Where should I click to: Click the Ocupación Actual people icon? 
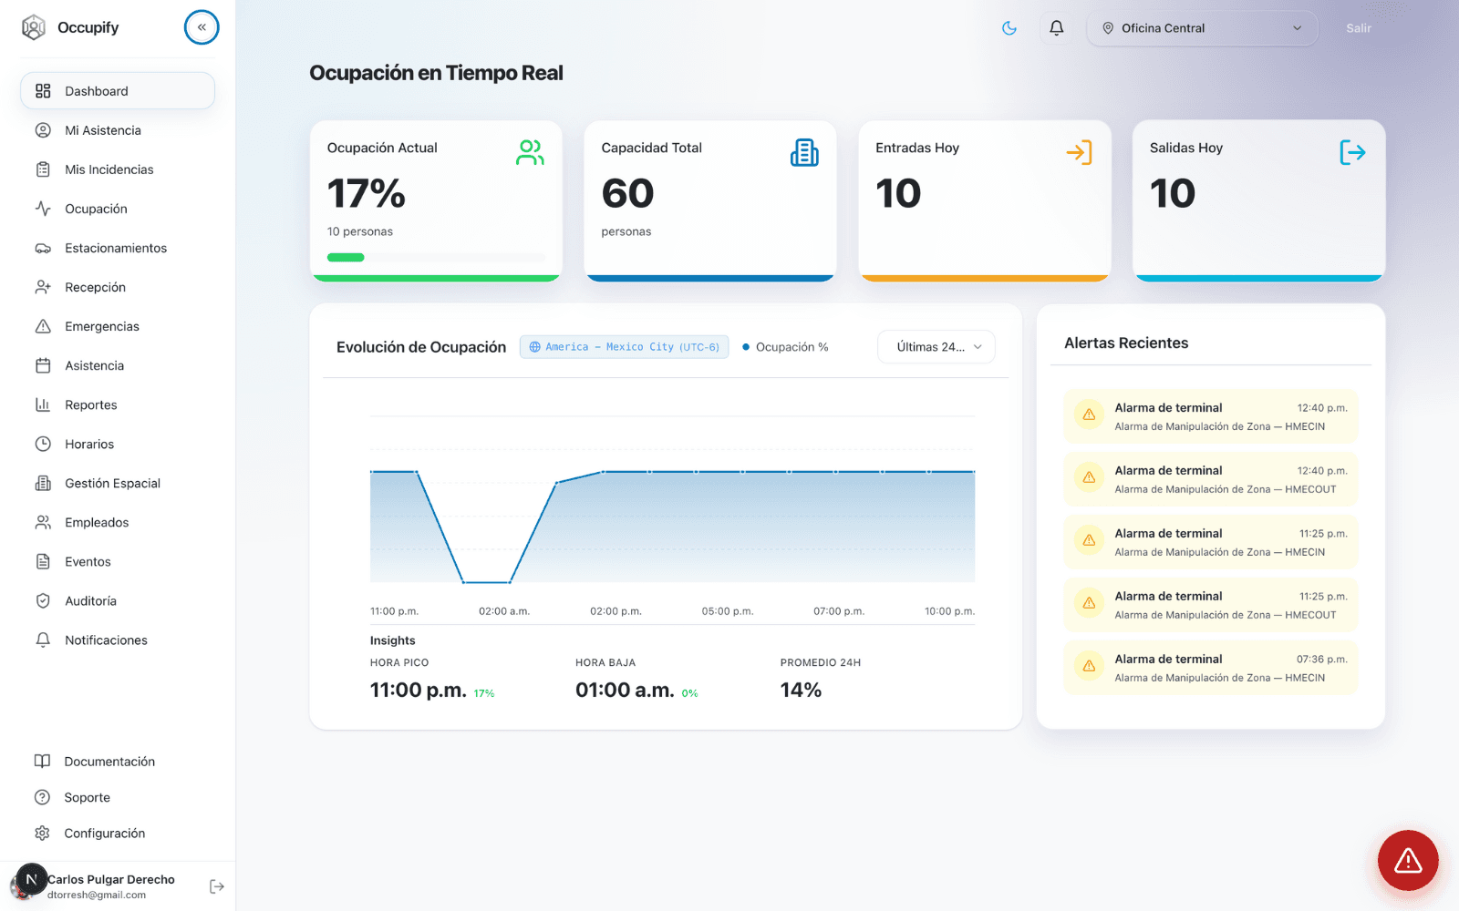(530, 152)
